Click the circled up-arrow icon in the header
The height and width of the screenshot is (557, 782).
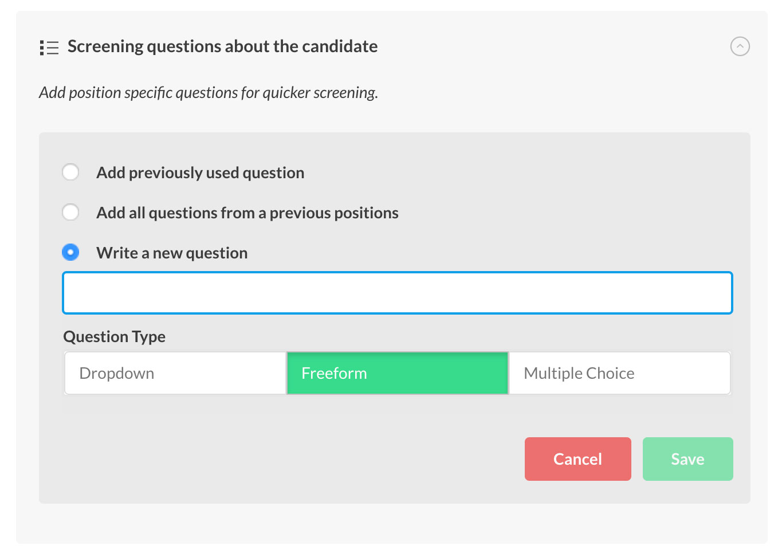[740, 46]
